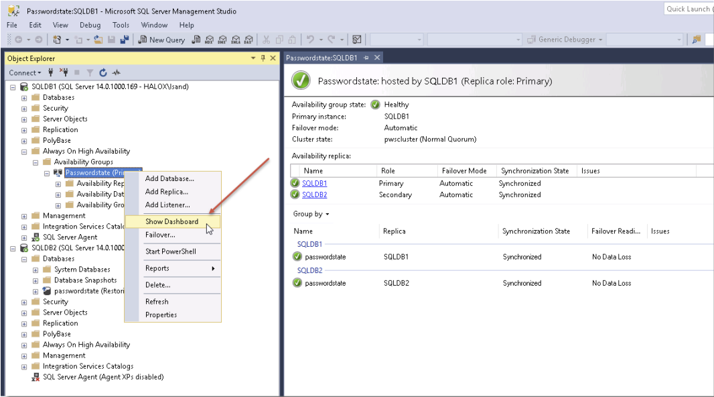This screenshot has width=714, height=397.
Task: Open the View menu
Action: click(60, 25)
